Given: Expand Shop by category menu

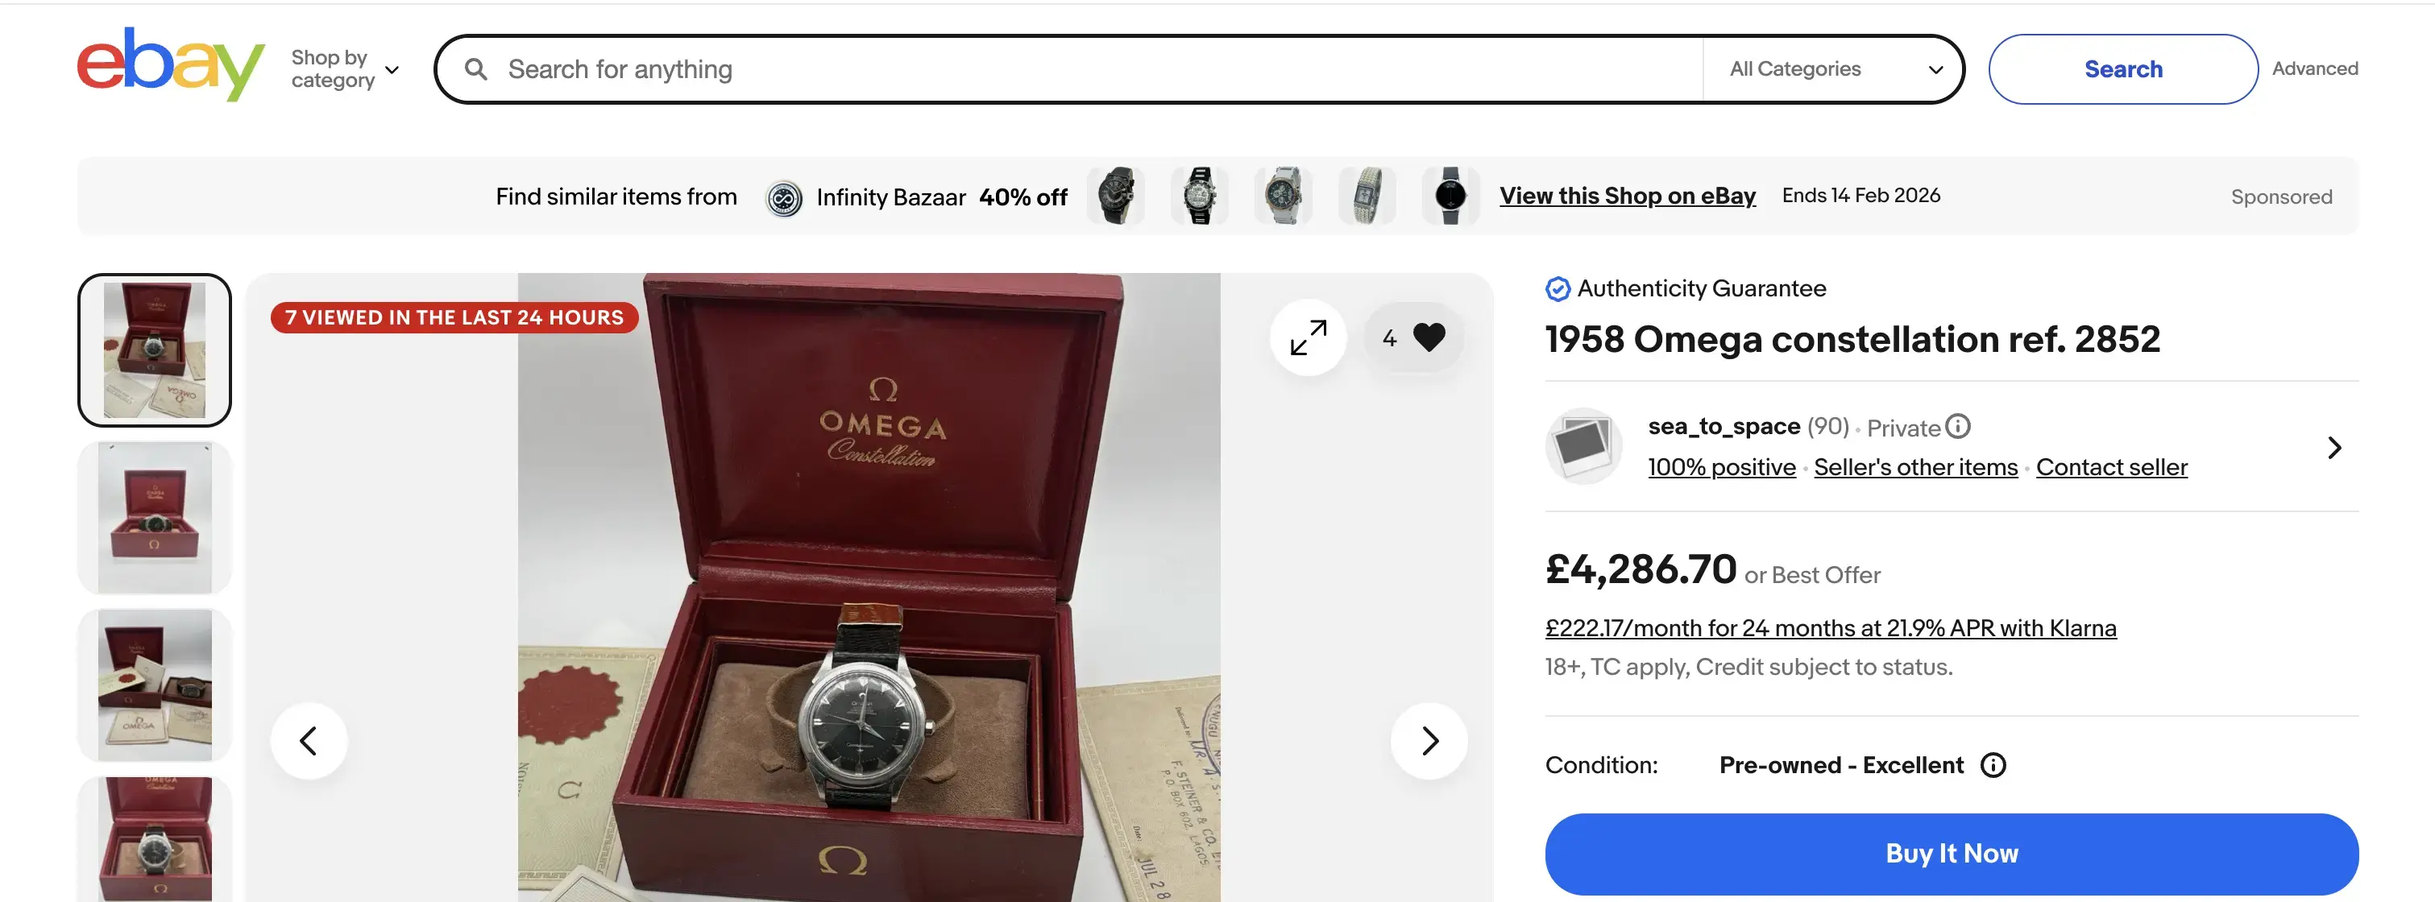Looking at the screenshot, I should point(345,69).
